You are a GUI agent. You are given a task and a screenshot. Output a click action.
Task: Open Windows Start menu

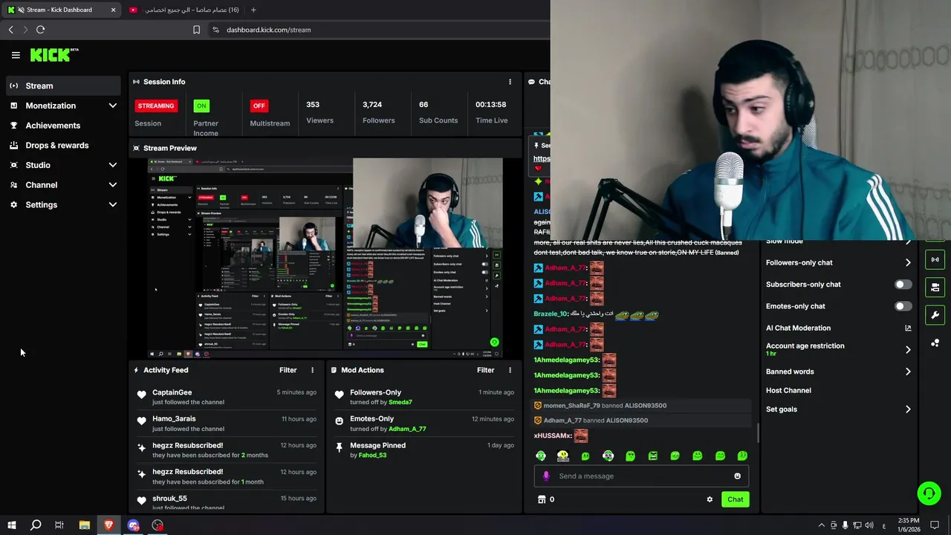[11, 525]
